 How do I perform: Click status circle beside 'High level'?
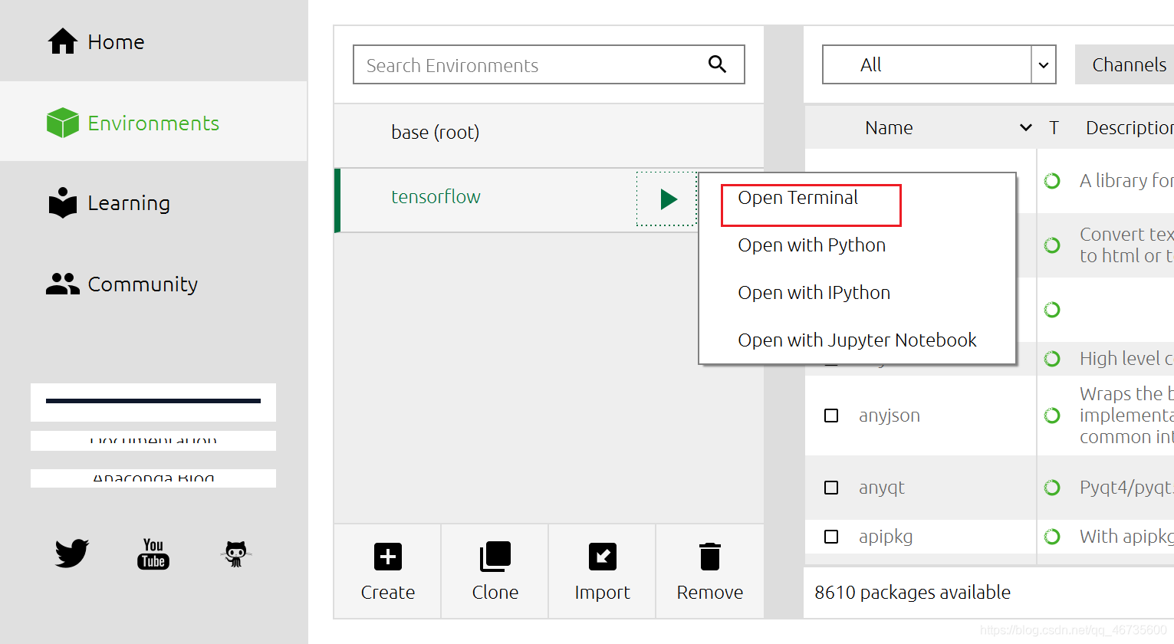(1052, 359)
